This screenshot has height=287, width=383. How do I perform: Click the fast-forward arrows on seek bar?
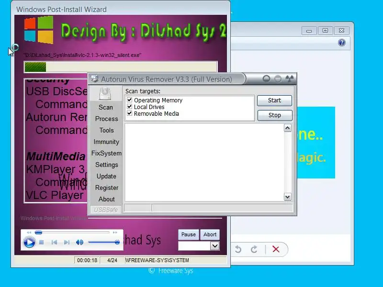115,232
